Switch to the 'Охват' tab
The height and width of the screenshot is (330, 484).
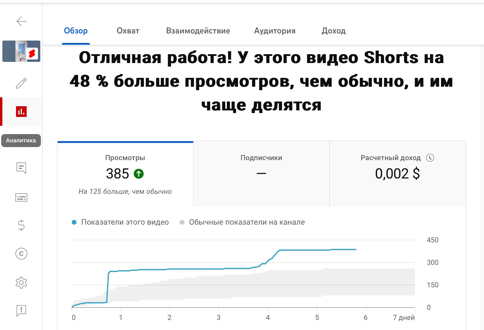(128, 31)
